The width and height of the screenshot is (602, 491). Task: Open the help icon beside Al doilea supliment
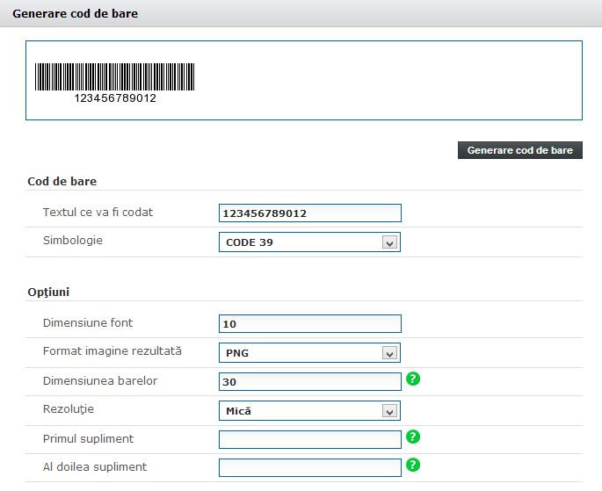[x=413, y=465]
